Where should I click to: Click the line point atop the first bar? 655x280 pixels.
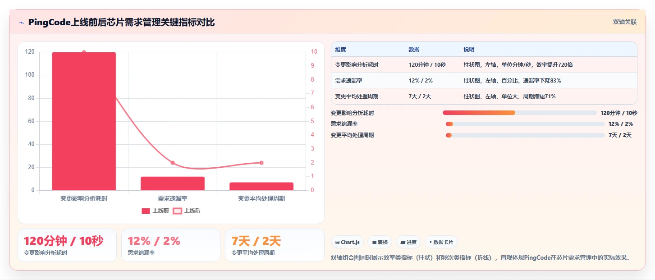tap(84, 52)
